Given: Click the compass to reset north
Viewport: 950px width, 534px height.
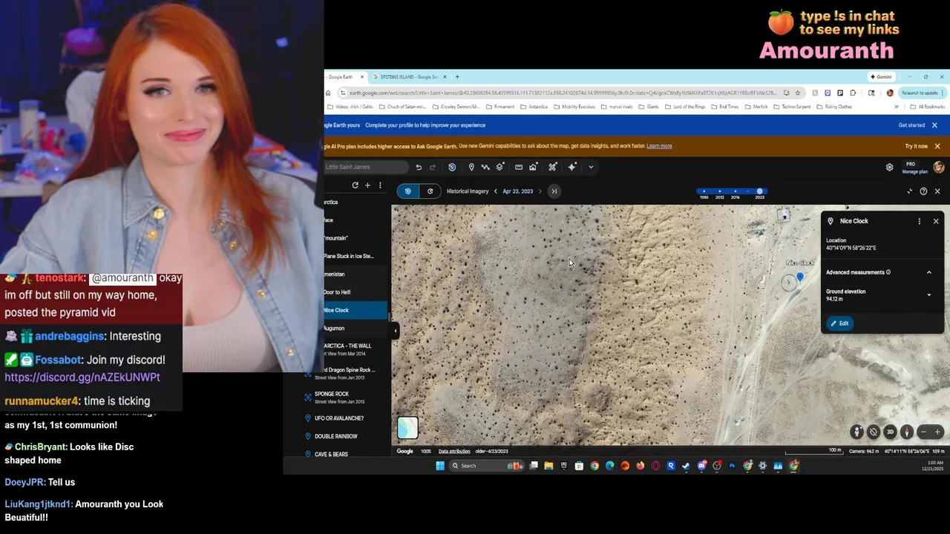Looking at the screenshot, I should coord(906,432).
